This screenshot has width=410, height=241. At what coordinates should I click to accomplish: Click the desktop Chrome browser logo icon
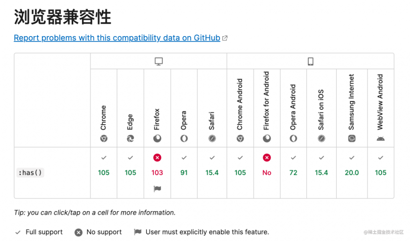(104, 138)
